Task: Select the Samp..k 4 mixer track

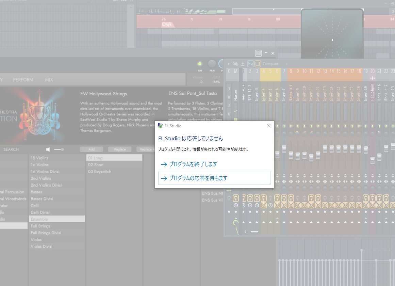Action: [291, 93]
